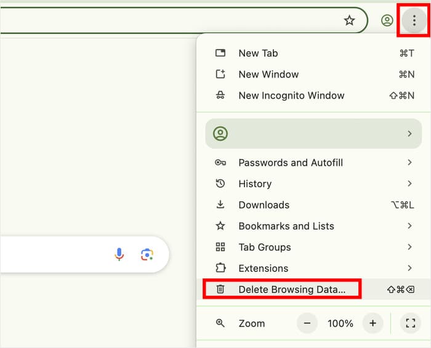This screenshot has width=431, height=348.
Task: Click the trash can icon
Action: (220, 289)
